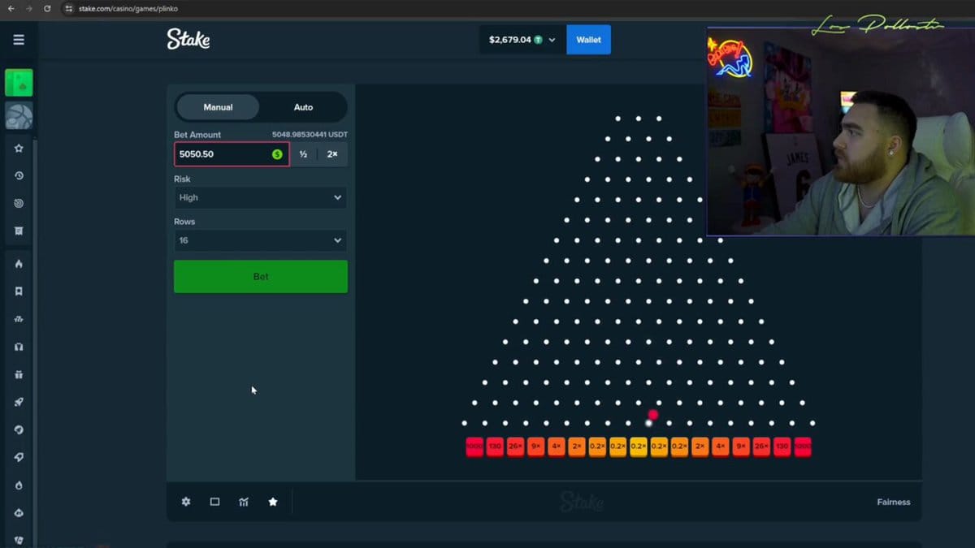Halve the bet with ½ button
The height and width of the screenshot is (548, 975).
click(x=303, y=154)
